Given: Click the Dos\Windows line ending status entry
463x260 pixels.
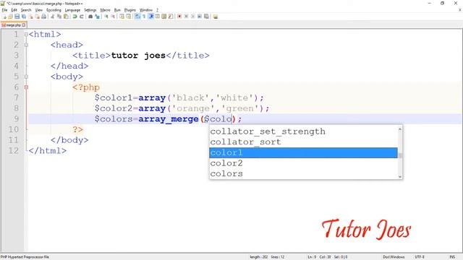Looking at the screenshot, I should tap(394, 257).
